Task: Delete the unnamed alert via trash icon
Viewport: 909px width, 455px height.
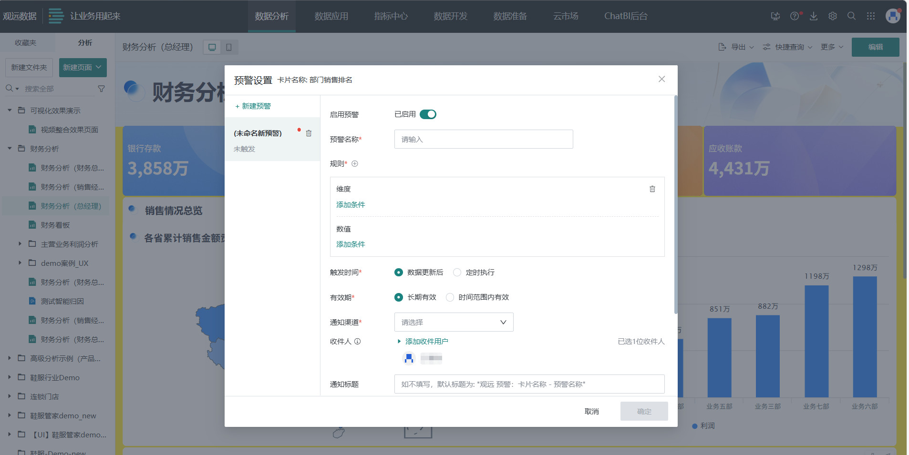Action: [309, 133]
